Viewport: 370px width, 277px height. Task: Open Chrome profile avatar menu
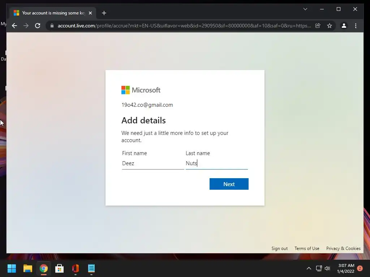click(x=344, y=26)
